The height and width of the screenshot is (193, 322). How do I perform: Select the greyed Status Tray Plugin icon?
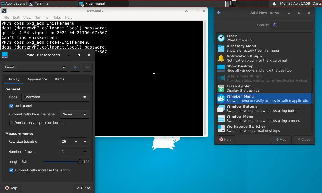click(221, 78)
